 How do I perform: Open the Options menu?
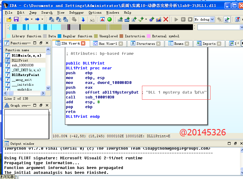pyautogui.click(x=95, y=12)
